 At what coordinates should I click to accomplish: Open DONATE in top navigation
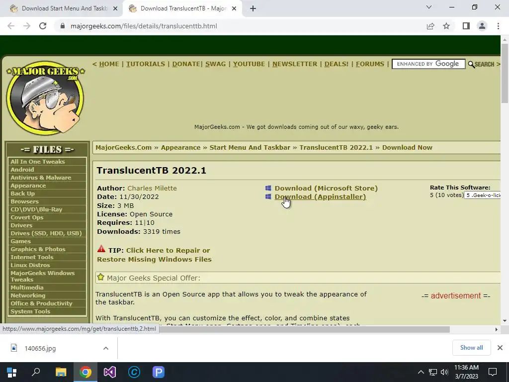click(186, 64)
